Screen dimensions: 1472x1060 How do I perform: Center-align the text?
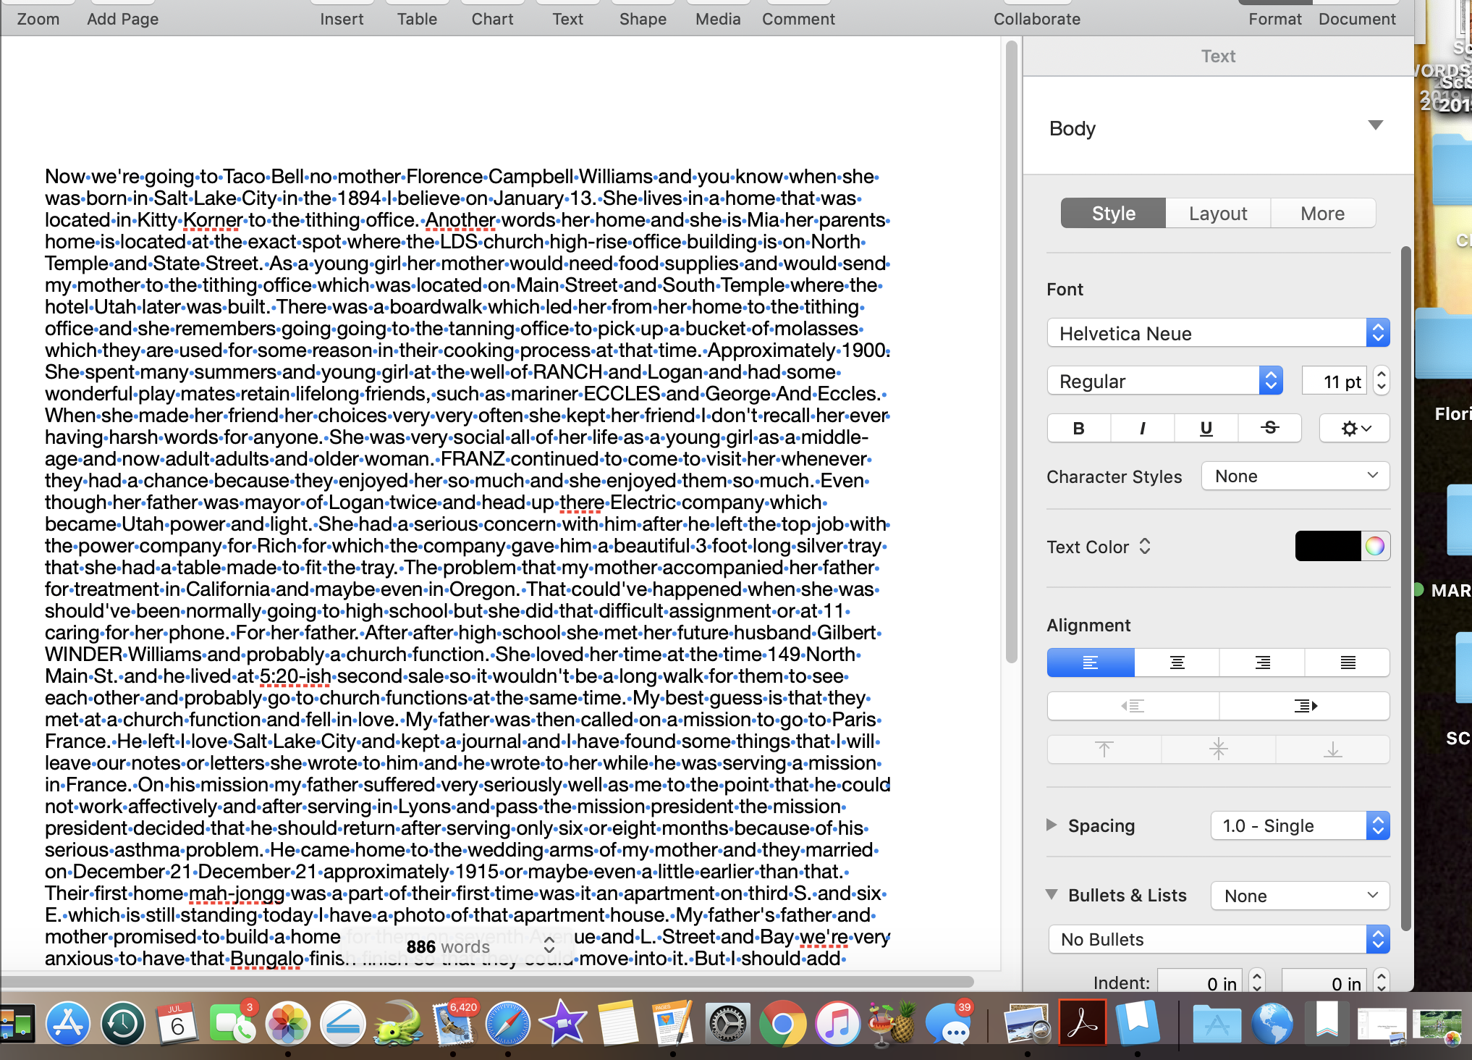(1177, 662)
